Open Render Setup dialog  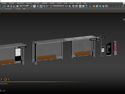(94, 6)
